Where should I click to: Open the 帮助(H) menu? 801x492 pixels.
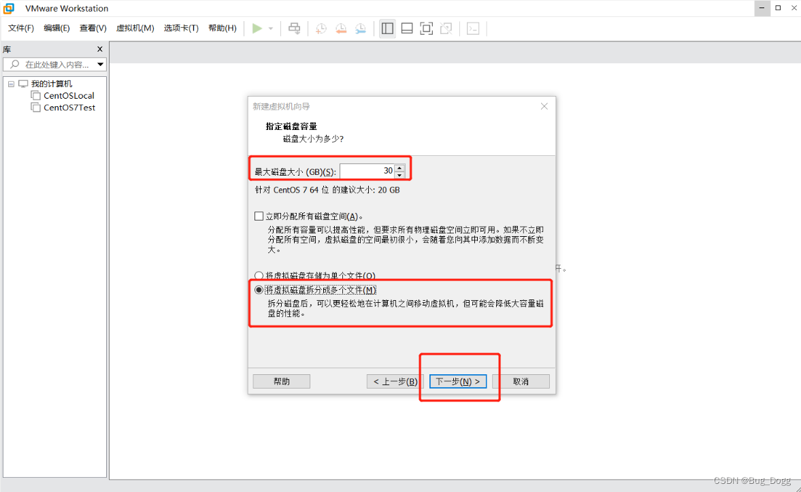223,28
